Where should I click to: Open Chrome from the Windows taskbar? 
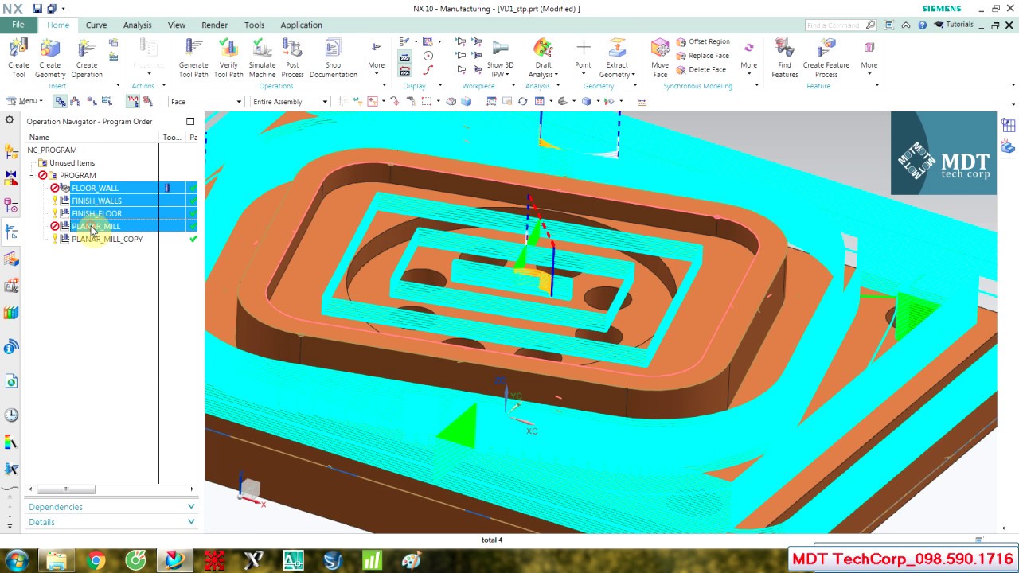pyautogui.click(x=96, y=560)
